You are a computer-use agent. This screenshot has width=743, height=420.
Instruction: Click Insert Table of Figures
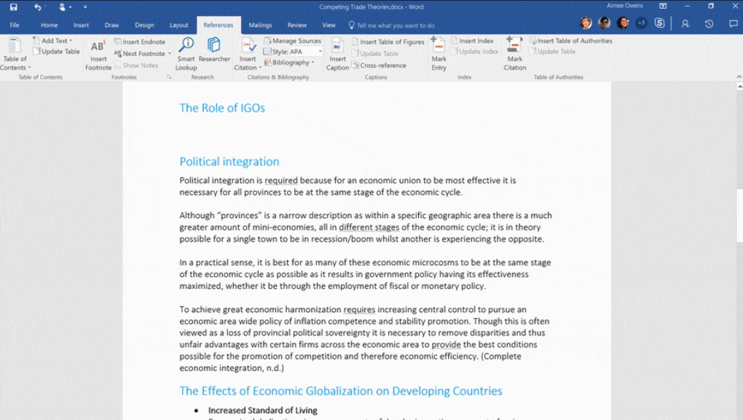[x=388, y=42]
